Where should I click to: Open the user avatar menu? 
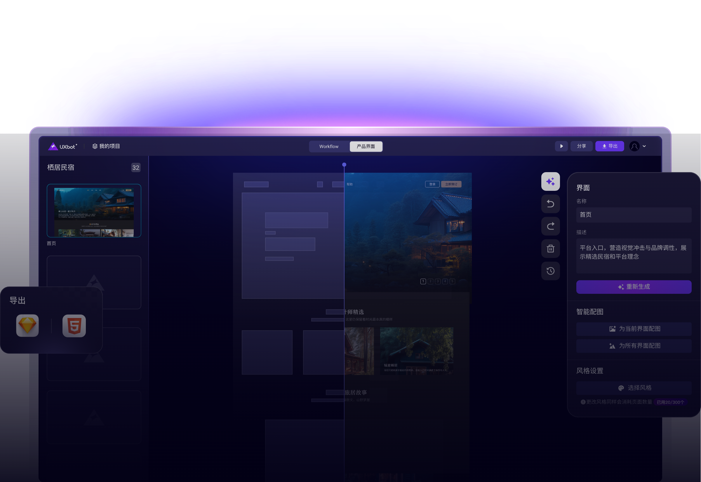(634, 146)
